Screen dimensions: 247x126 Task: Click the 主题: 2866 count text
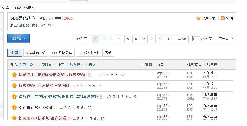pos(64,18)
